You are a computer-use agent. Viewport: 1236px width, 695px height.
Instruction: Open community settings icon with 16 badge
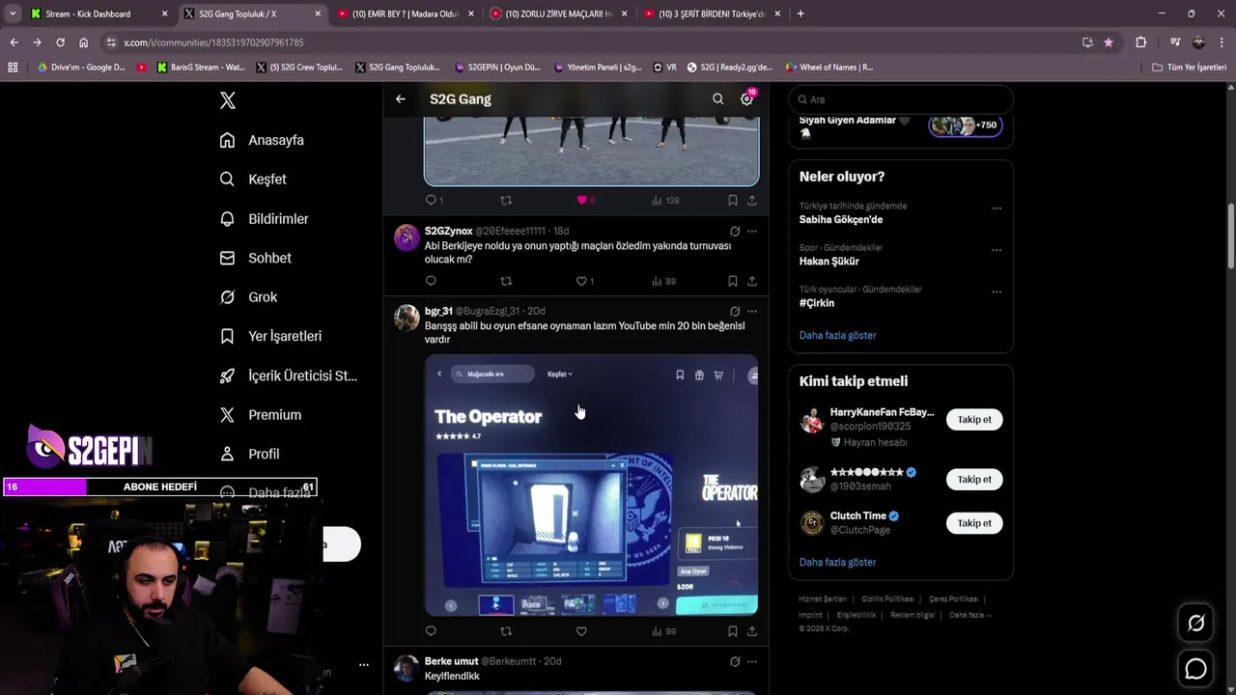point(746,99)
